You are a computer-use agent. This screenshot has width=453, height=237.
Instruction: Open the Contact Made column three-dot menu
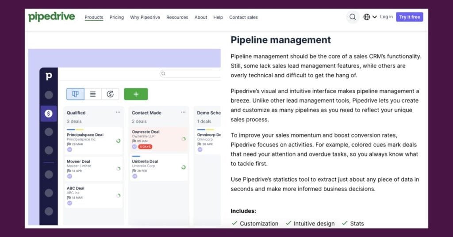click(183, 112)
